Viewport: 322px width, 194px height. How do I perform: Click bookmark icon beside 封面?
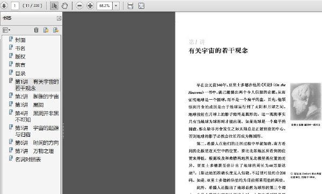coord(11,39)
